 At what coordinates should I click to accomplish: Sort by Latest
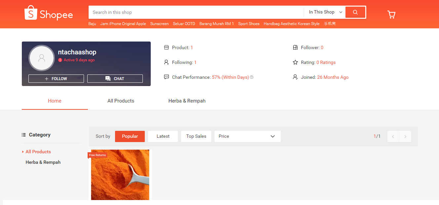163,136
